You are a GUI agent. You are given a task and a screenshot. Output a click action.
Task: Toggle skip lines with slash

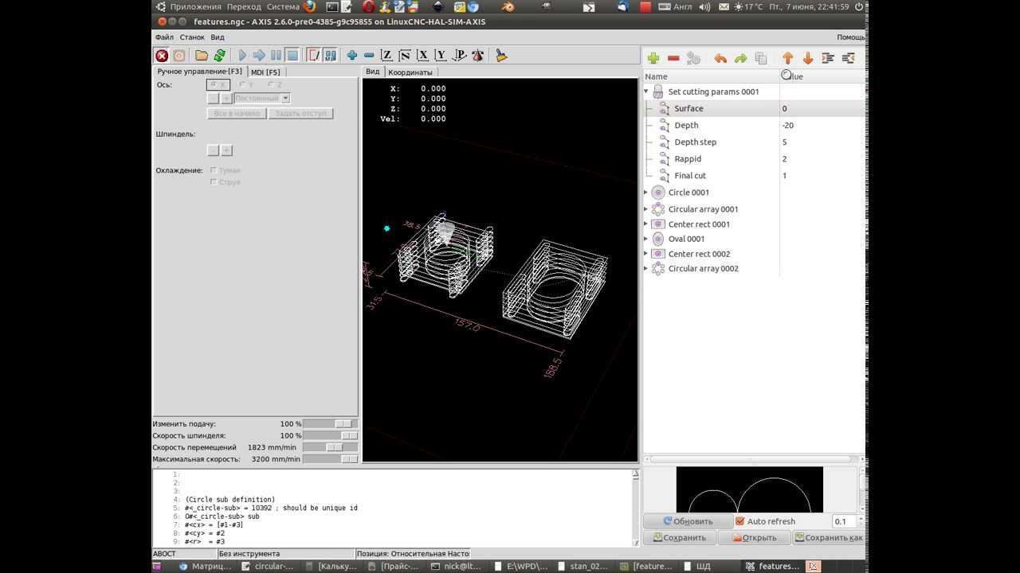314,56
